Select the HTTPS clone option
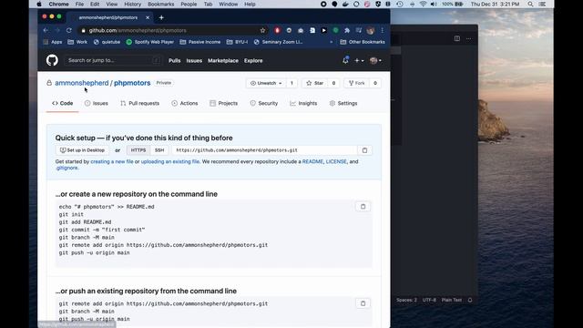Screen dimensions: 583x328 coord(138,150)
